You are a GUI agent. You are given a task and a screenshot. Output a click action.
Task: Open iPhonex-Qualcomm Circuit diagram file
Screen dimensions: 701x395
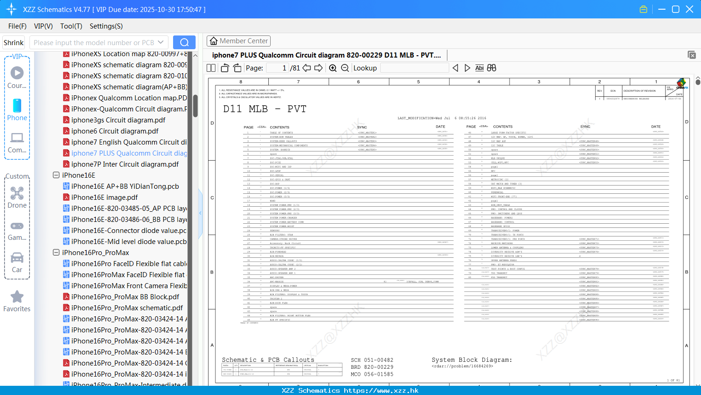coord(125,109)
